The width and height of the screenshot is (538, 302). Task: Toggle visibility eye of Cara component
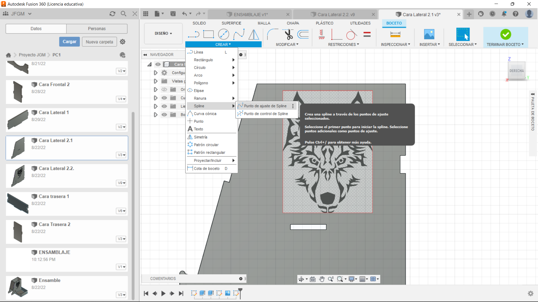158,64
